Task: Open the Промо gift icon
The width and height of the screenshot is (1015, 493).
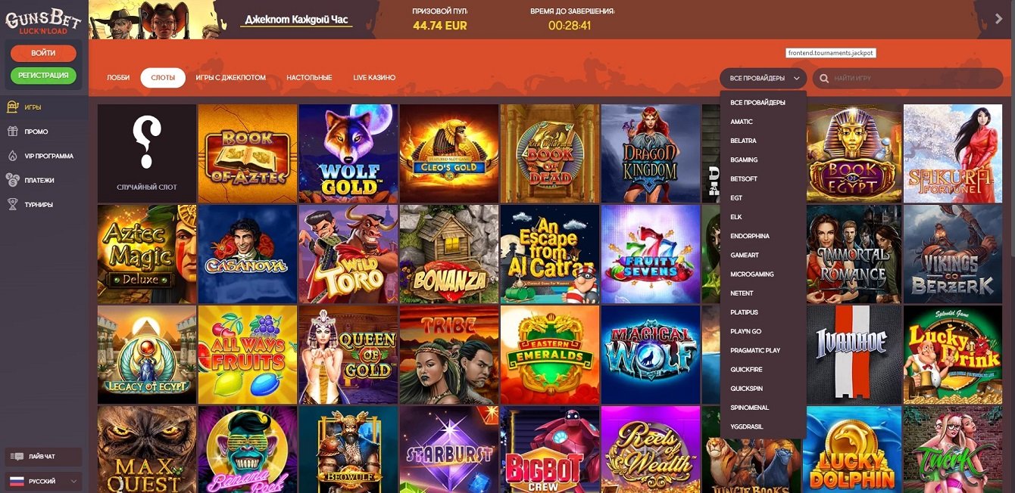Action: [12, 132]
